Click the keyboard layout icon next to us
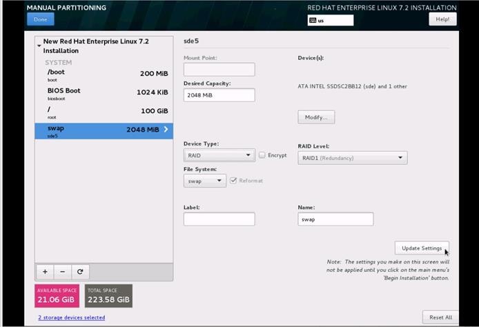The image size is (479, 327). point(313,21)
